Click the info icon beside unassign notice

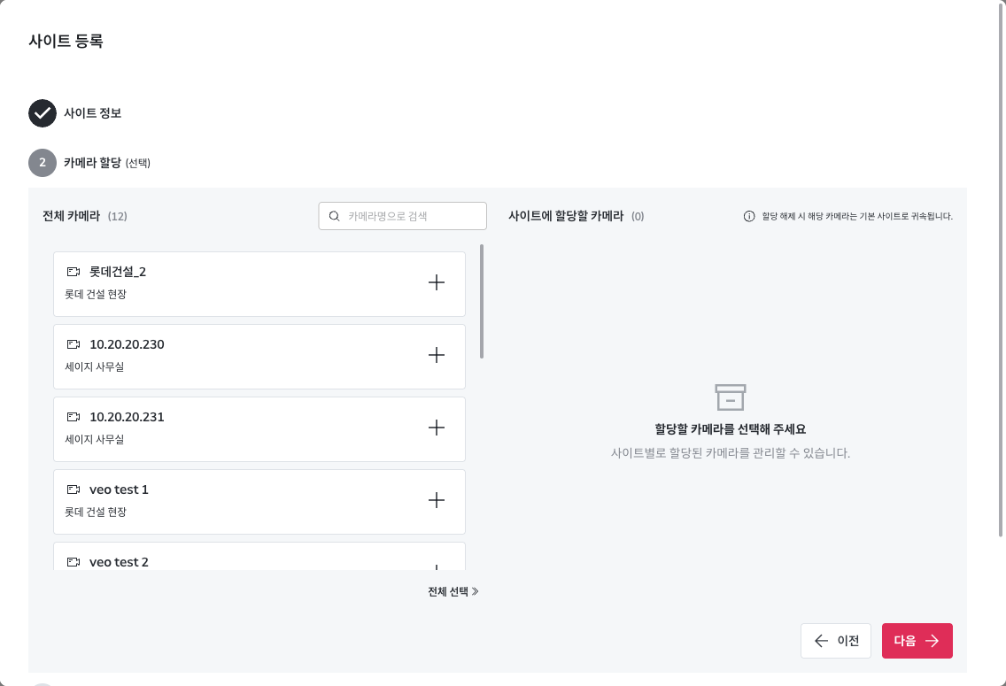749,216
